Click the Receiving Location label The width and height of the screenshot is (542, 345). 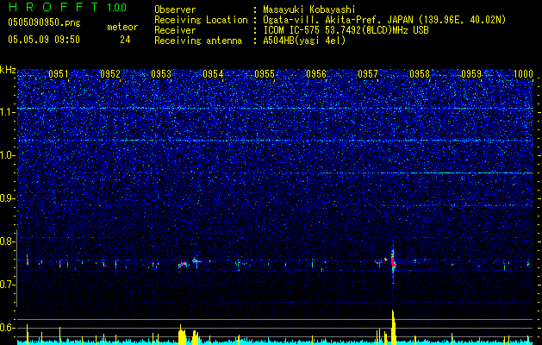click(201, 20)
